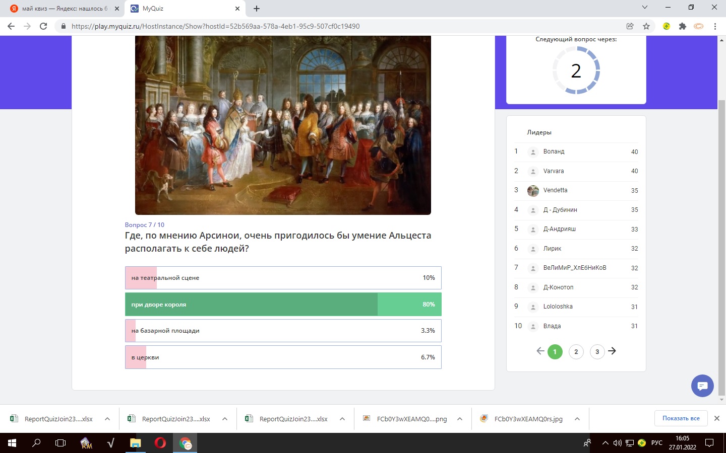The image size is (726, 453).
Task: Click the Вопрос 7 / 10 label
Action: coord(145,225)
